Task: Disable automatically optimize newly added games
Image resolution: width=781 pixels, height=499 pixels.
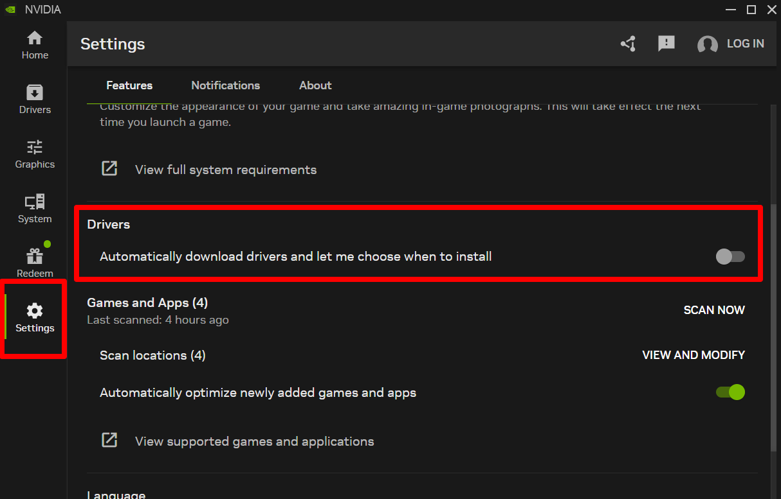Action: (730, 392)
